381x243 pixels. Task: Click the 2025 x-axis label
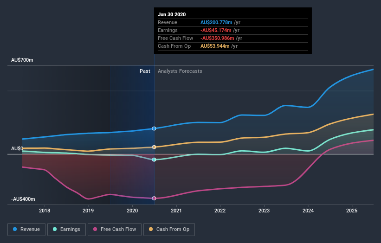point(352,211)
